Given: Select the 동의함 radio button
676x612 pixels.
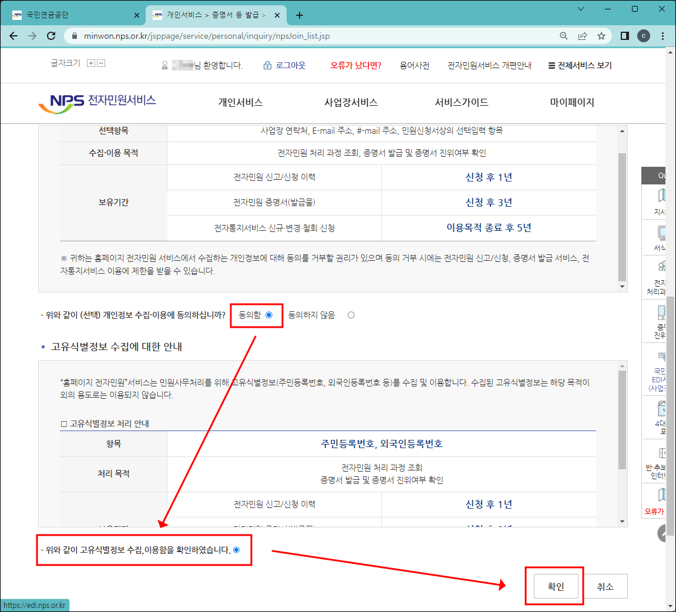Looking at the screenshot, I should point(268,315).
